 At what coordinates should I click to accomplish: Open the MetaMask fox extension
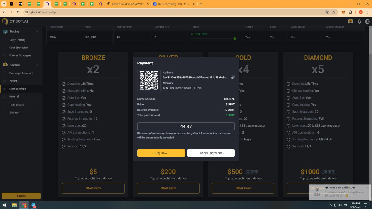343,12
